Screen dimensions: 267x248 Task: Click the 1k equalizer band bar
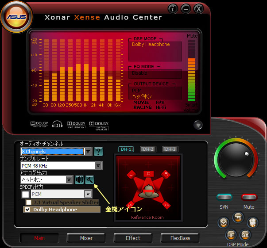click(86, 70)
